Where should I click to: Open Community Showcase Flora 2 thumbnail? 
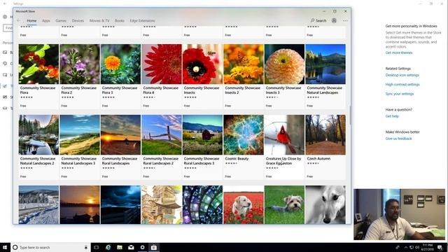pyautogui.click(x=80, y=64)
